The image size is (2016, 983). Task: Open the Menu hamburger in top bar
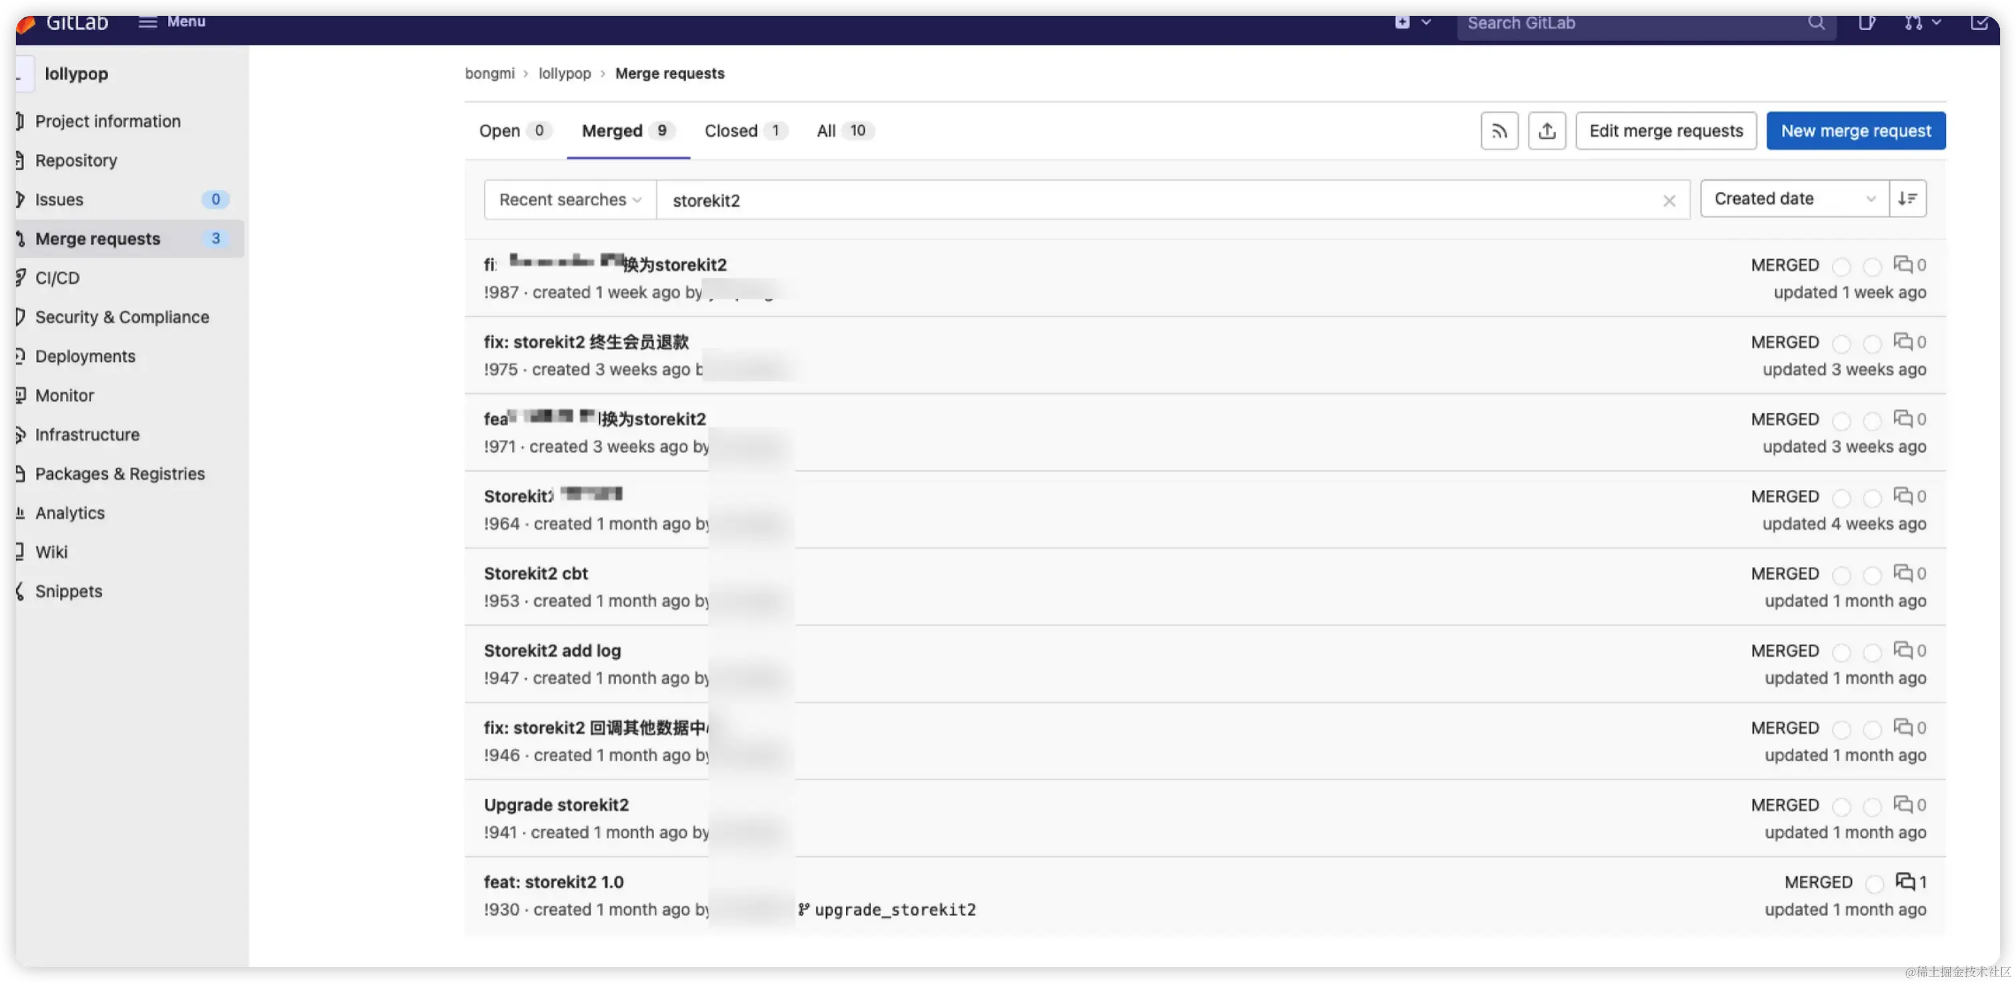click(172, 22)
